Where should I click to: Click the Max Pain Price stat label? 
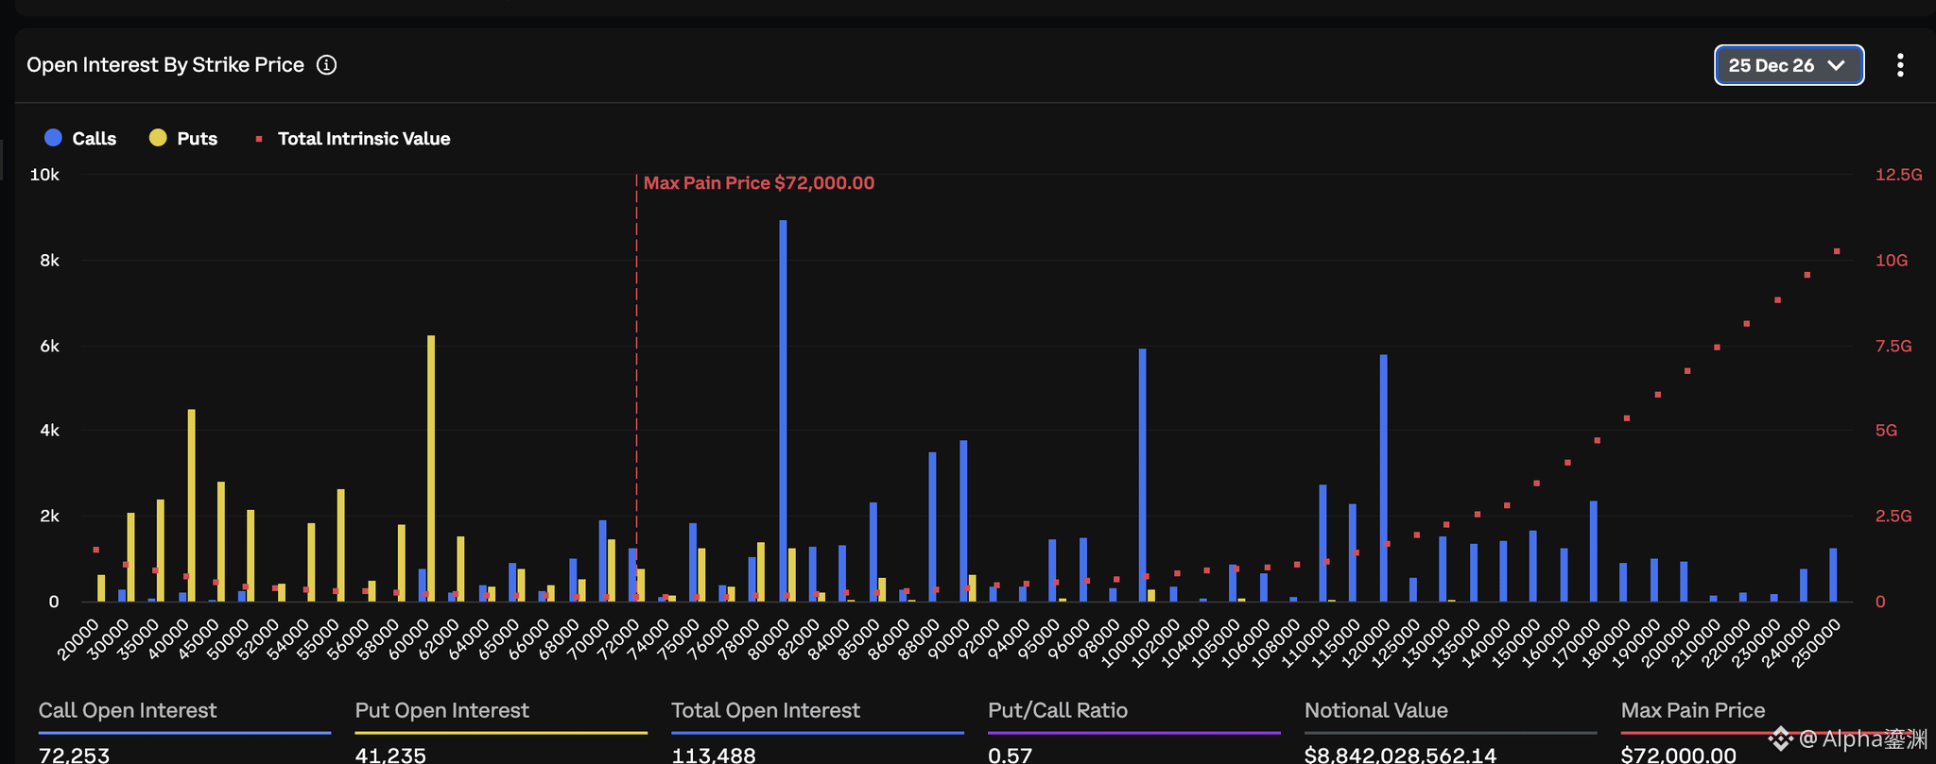tap(1692, 710)
